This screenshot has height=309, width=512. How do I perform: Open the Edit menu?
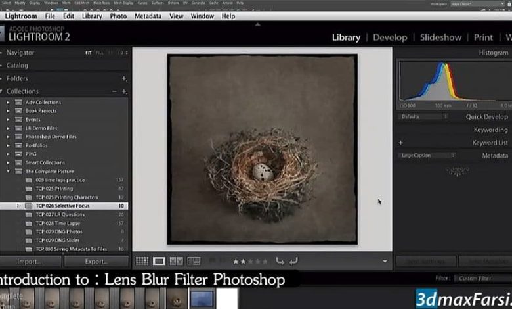[x=68, y=16]
